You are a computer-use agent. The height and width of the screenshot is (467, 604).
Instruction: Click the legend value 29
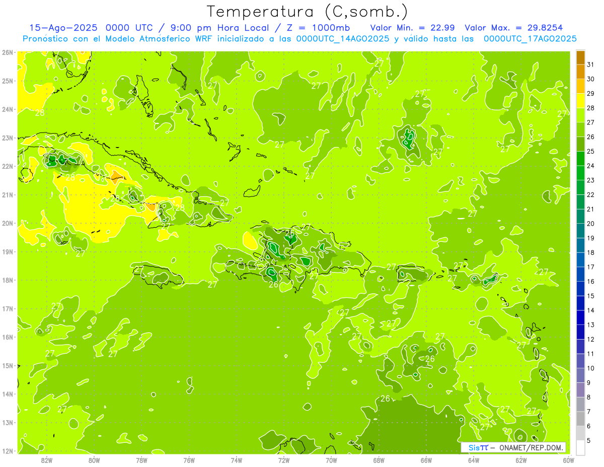[591, 93]
